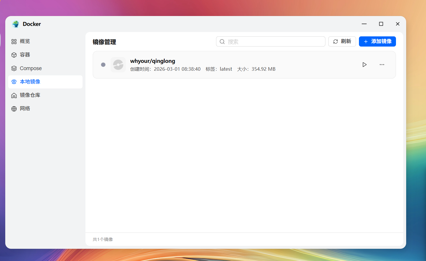Open the three-dot more options menu
This screenshot has height=261, width=426.
(x=382, y=65)
